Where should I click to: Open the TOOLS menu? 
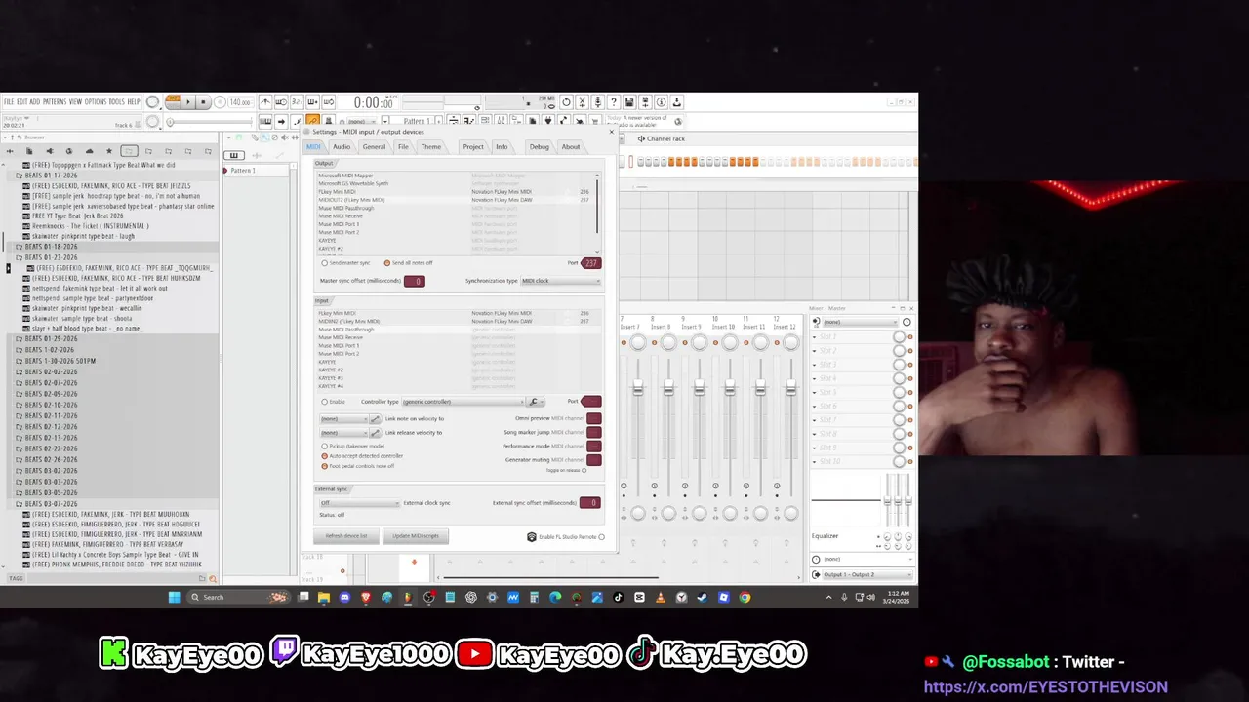point(116,101)
